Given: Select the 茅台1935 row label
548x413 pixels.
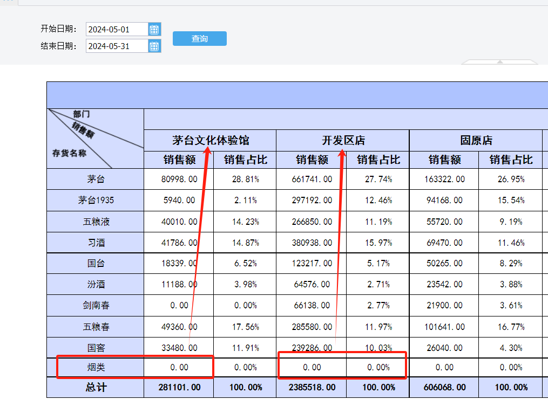Looking at the screenshot, I should click(x=96, y=200).
